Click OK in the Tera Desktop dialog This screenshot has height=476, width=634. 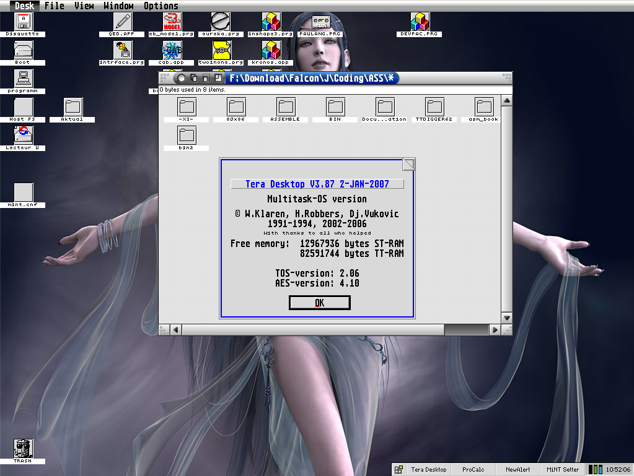(x=319, y=303)
